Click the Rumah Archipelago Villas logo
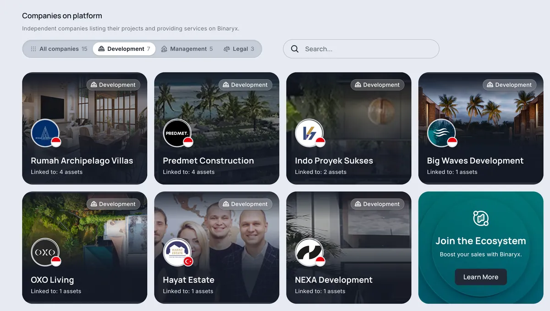Screen dimensions: 550x311 [x=45, y=133]
